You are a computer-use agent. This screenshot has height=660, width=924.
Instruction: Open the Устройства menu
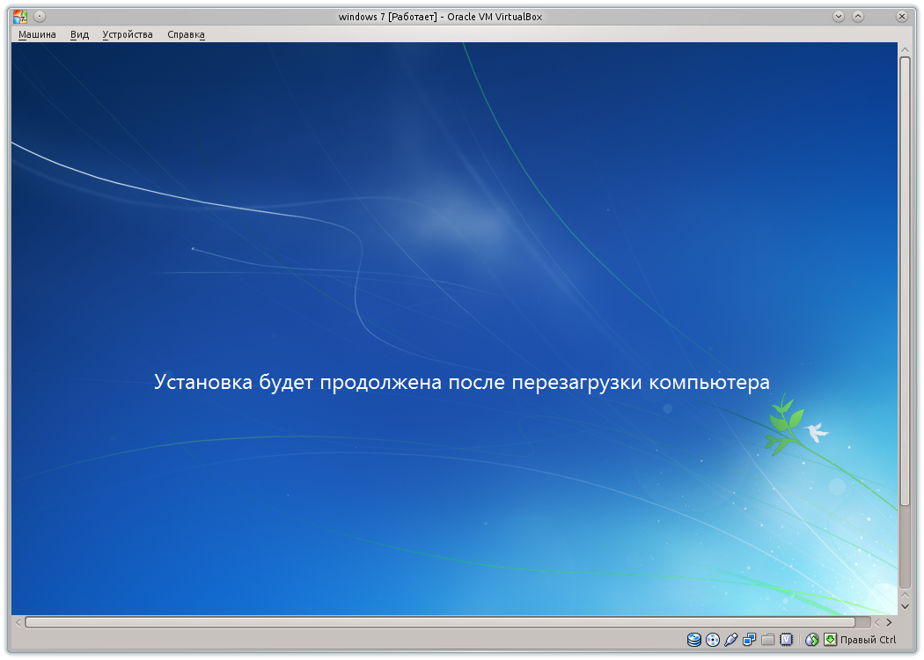click(127, 33)
